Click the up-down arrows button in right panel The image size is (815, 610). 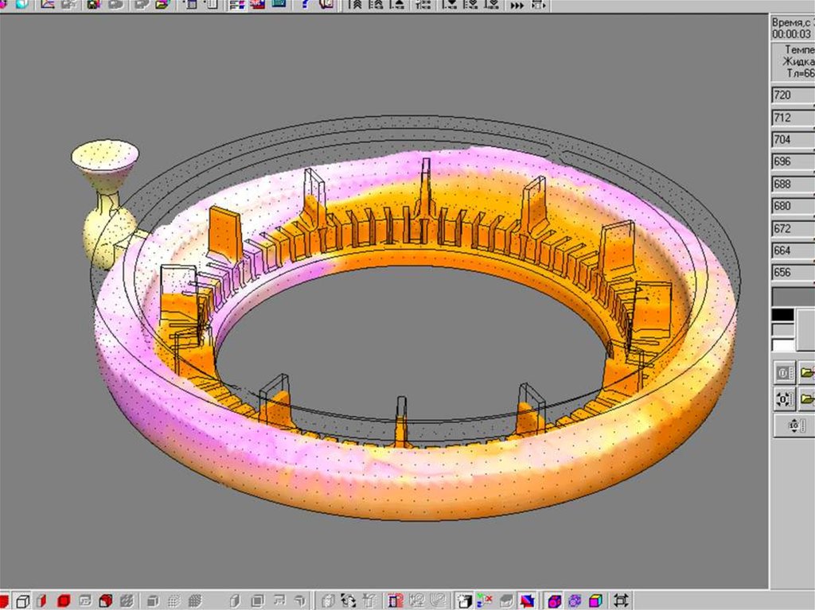(794, 426)
